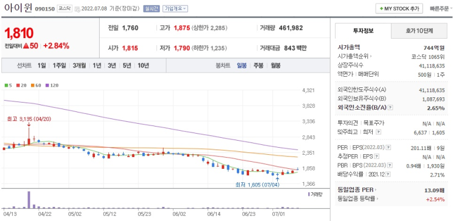Click the 저가 value 1,790
This screenshot has width=453, height=221.
point(182,48)
